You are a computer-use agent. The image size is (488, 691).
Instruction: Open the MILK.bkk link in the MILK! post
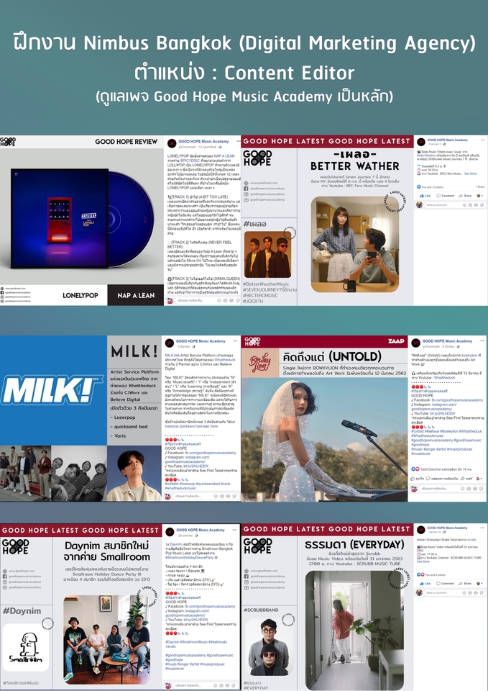pyautogui.click(x=172, y=355)
